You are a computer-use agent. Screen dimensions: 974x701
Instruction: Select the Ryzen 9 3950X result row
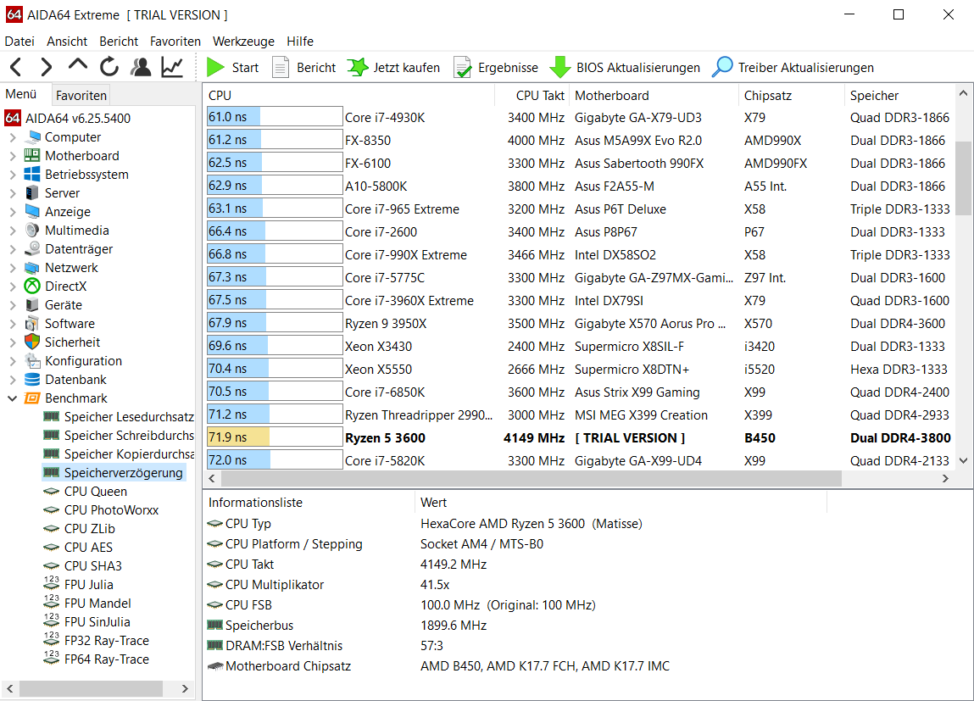click(x=577, y=324)
